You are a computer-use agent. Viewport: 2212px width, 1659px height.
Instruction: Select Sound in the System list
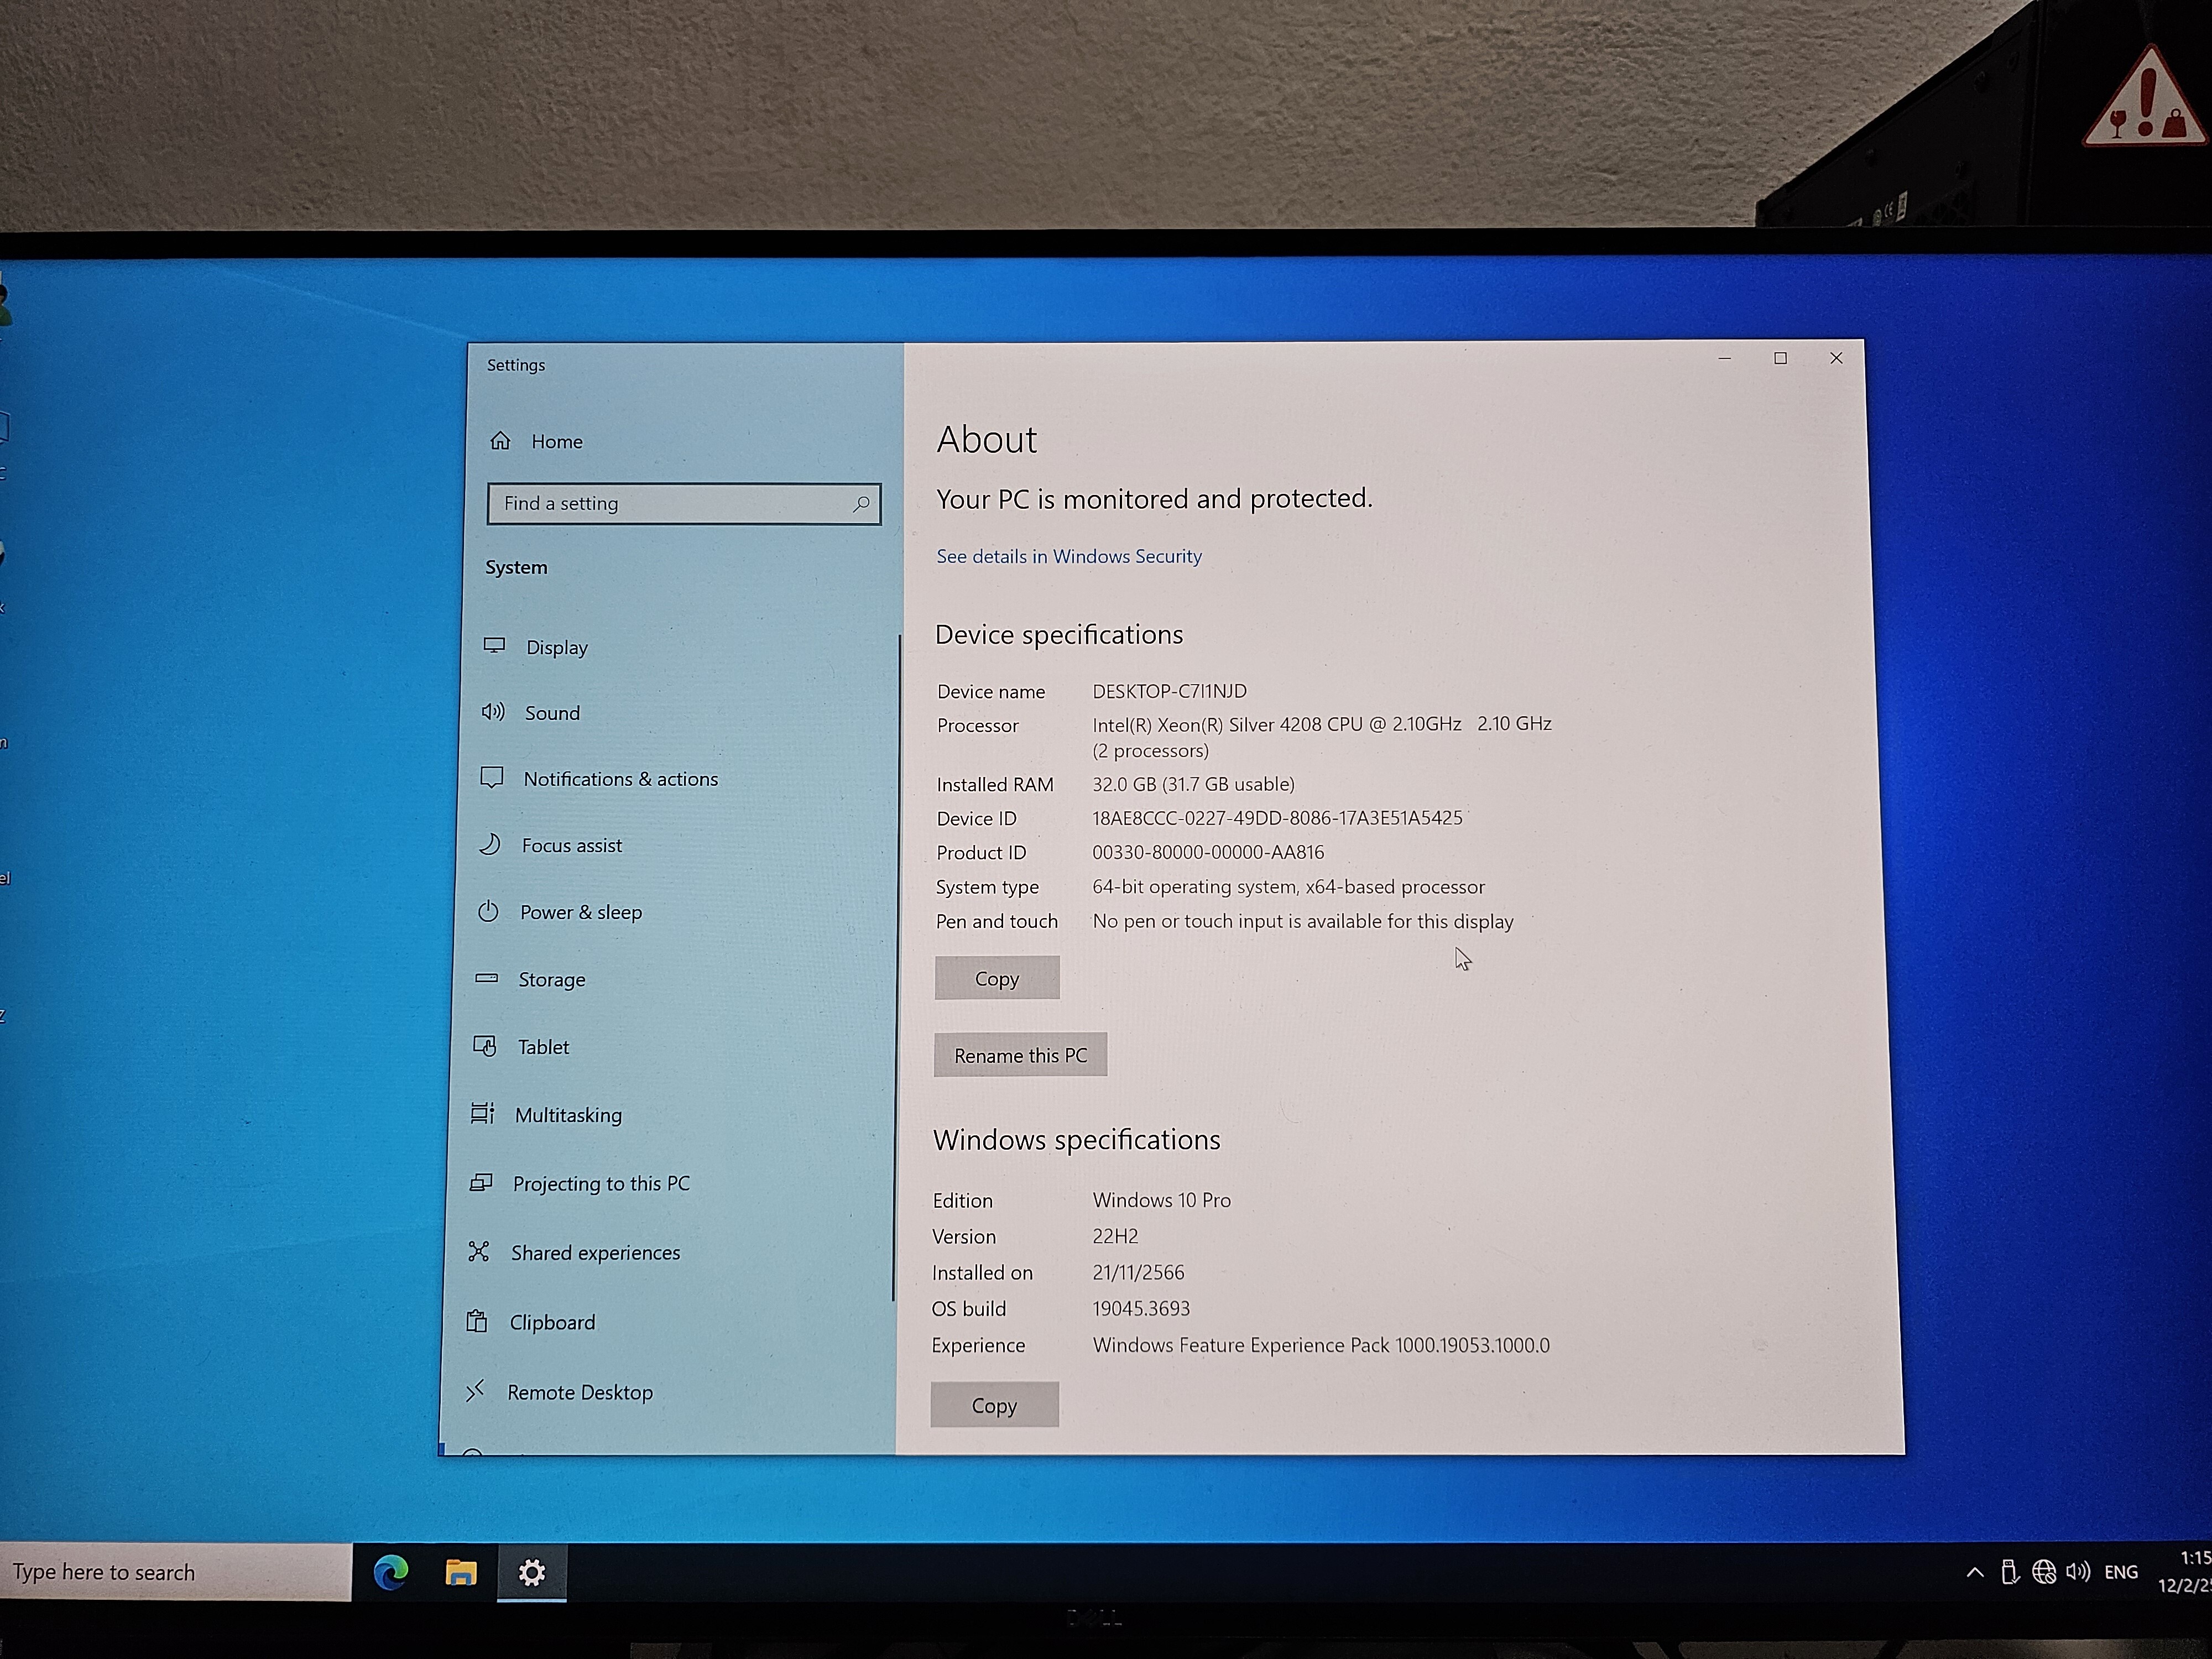tap(552, 713)
